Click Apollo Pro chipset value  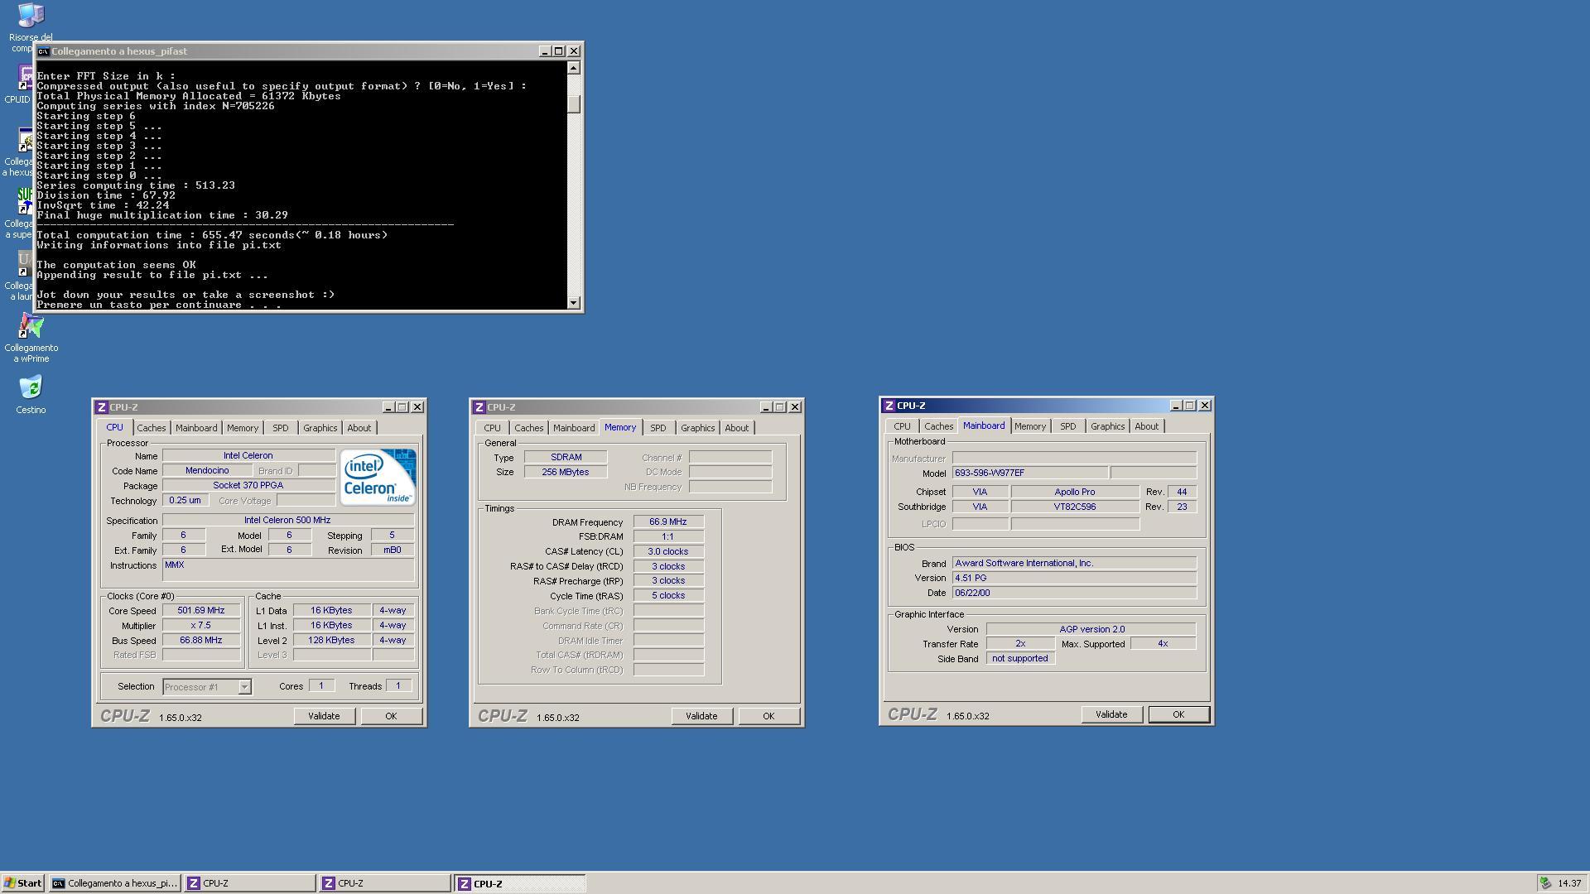pyautogui.click(x=1075, y=493)
